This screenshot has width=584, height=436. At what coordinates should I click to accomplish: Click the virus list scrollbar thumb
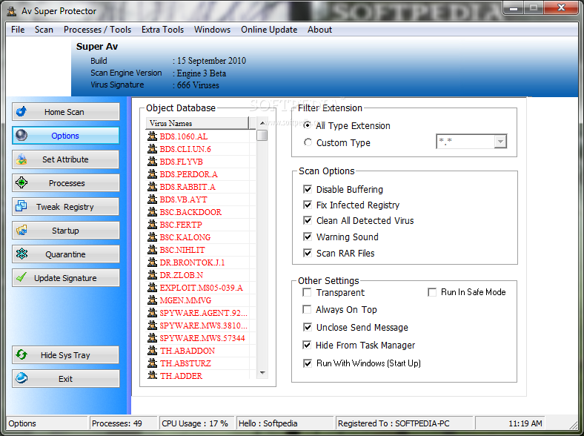pos(262,135)
